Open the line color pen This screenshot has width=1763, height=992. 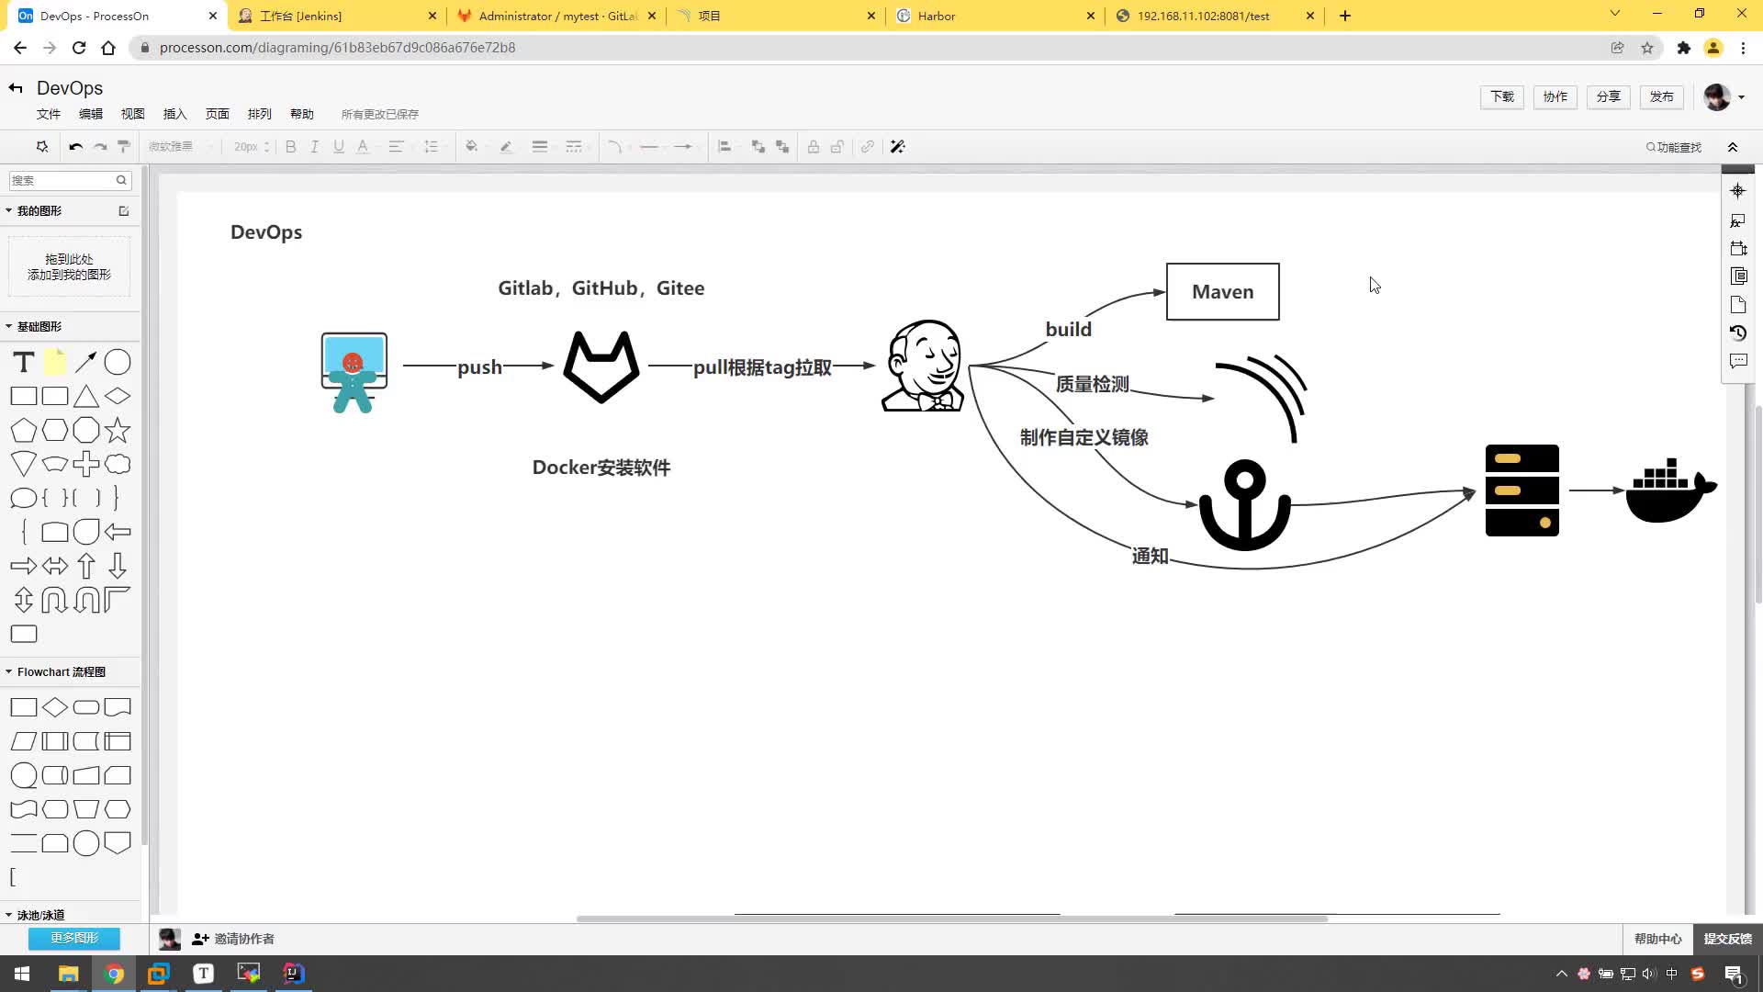506,147
